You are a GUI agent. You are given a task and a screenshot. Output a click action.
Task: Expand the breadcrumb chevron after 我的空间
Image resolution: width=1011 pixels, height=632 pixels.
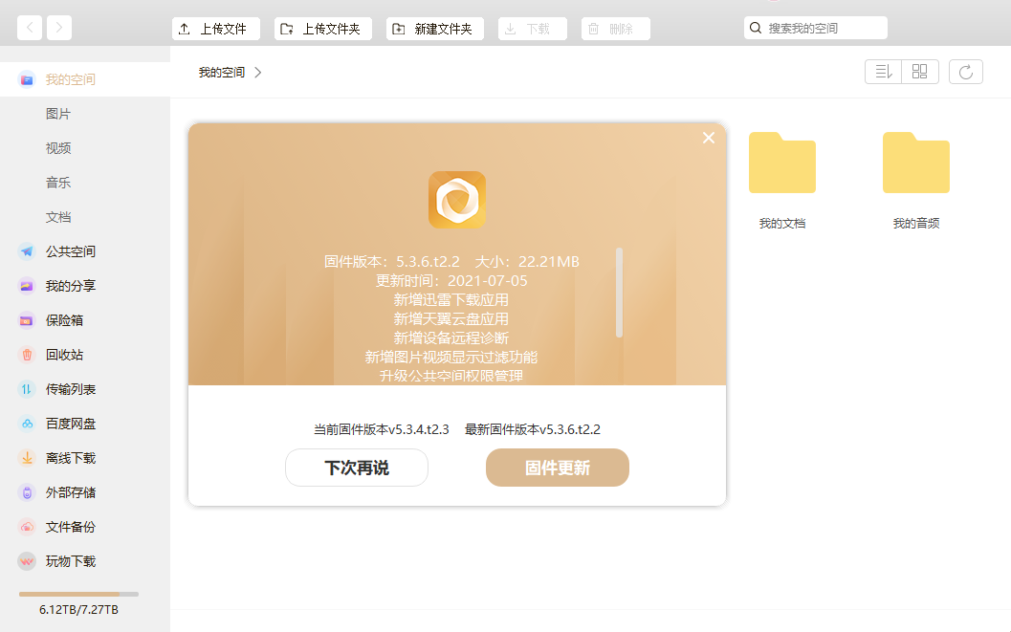tap(258, 73)
